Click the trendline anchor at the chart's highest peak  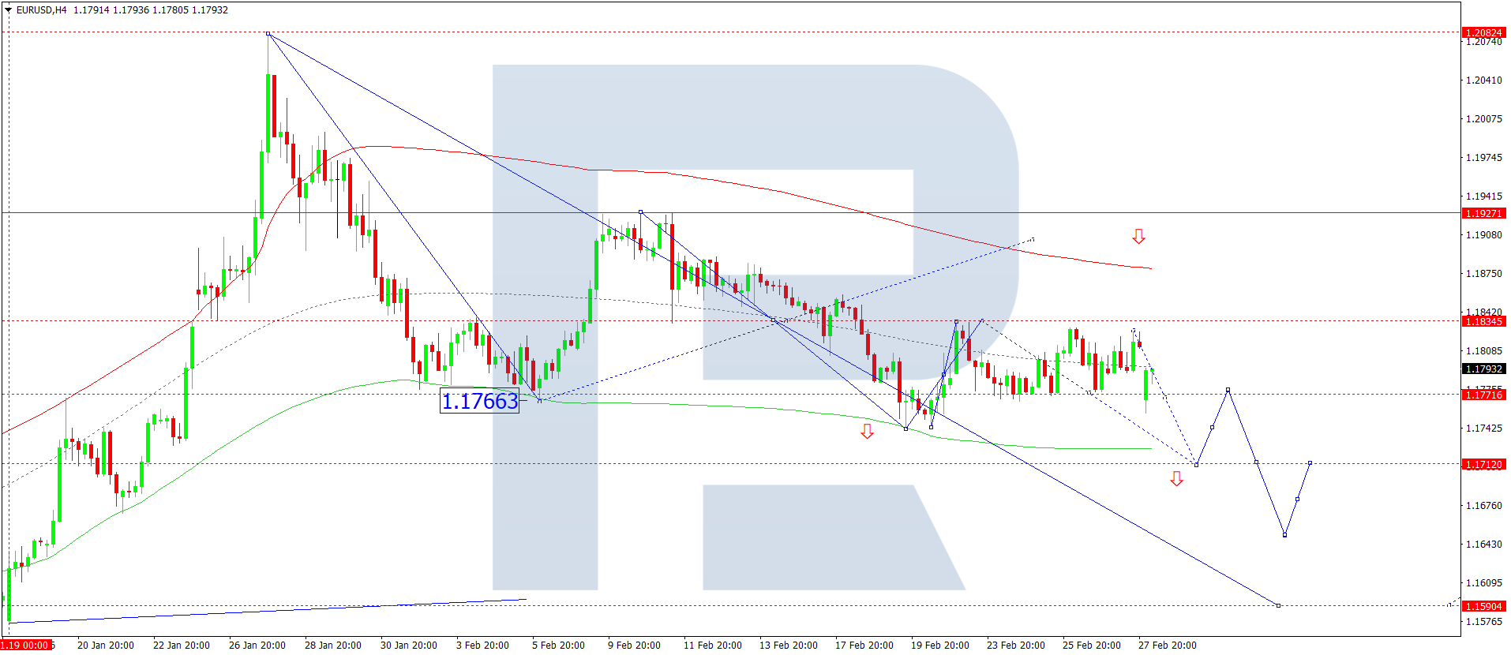click(268, 34)
